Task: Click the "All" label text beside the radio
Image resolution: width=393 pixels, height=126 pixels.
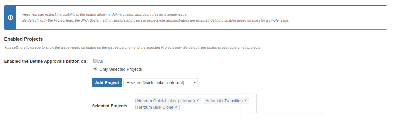Action: click(x=101, y=62)
